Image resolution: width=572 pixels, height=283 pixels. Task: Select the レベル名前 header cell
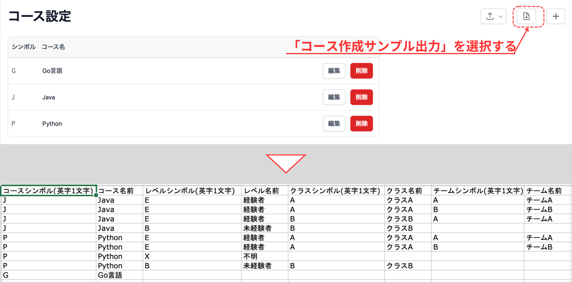(x=261, y=191)
